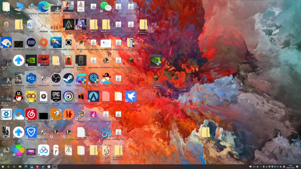The image size is (301, 169).
Task: Open the QQ penguin shortcut with red scarf
Action: pos(18,96)
